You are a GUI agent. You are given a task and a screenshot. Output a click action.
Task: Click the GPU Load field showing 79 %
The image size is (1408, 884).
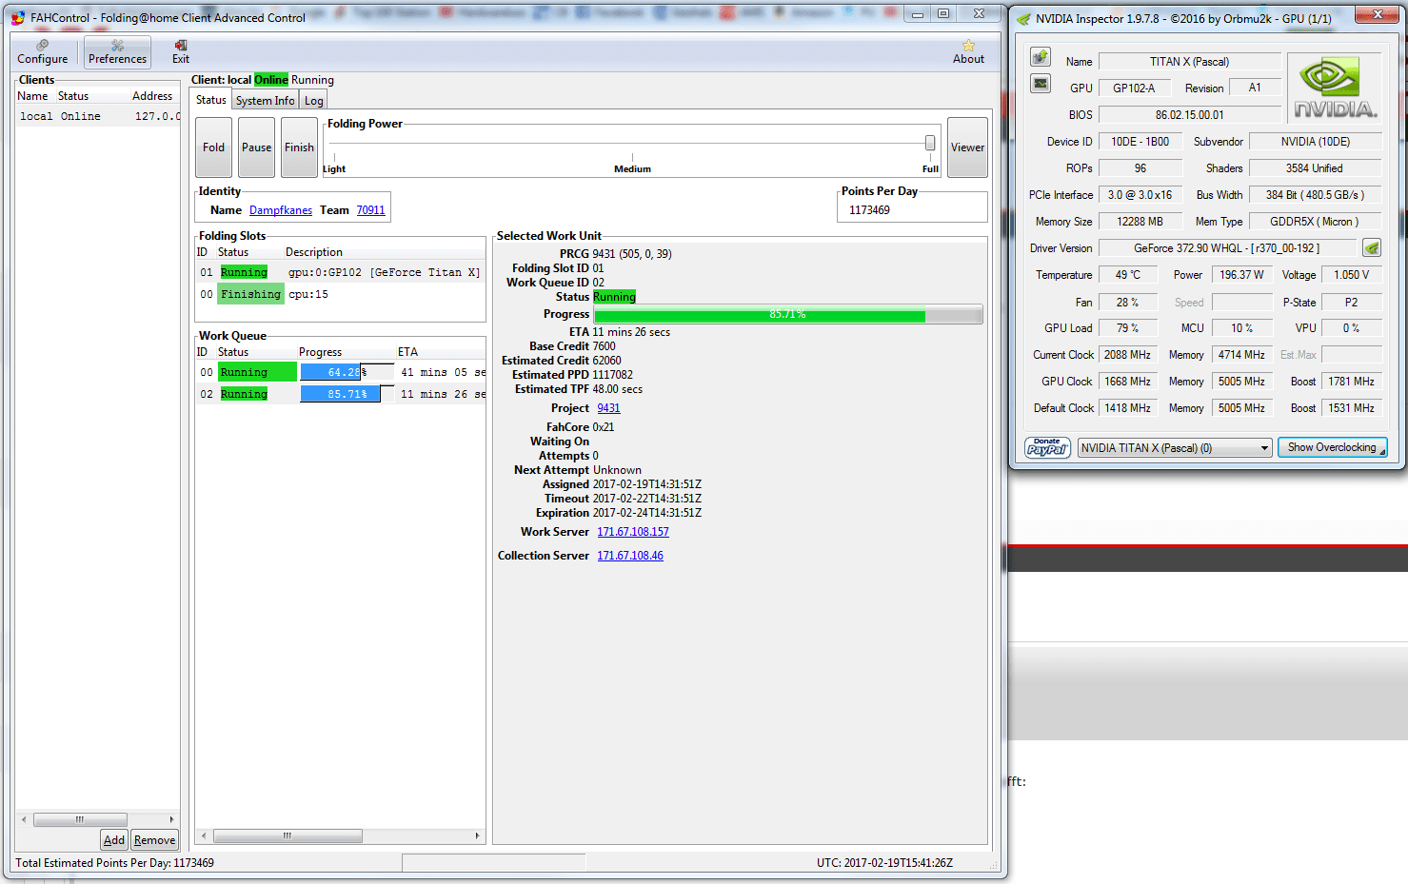click(1127, 328)
